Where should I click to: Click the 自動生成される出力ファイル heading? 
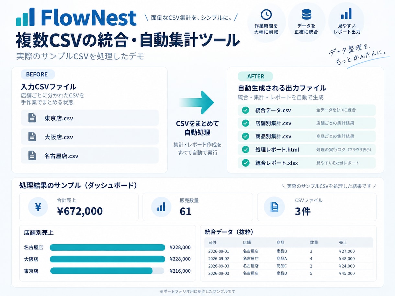(282, 88)
